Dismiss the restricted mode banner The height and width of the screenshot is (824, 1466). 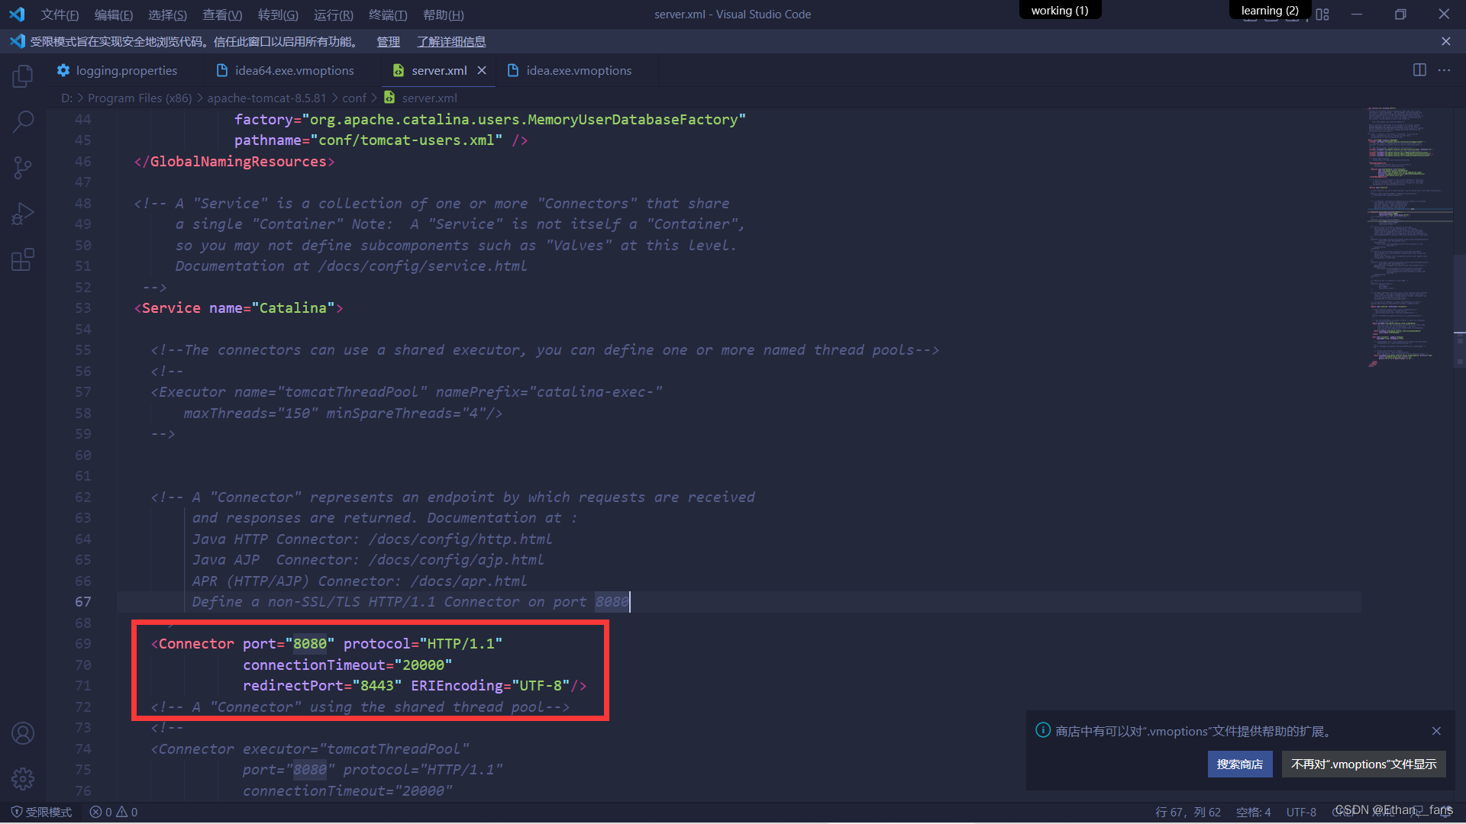(1445, 41)
